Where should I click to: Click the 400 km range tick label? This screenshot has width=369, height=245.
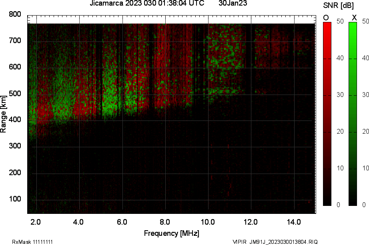click(14, 120)
